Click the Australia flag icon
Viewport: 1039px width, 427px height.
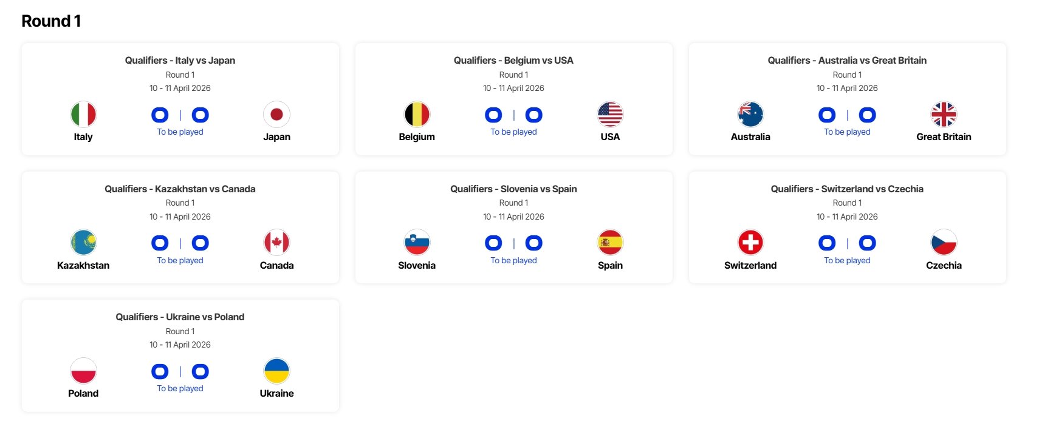coord(750,114)
